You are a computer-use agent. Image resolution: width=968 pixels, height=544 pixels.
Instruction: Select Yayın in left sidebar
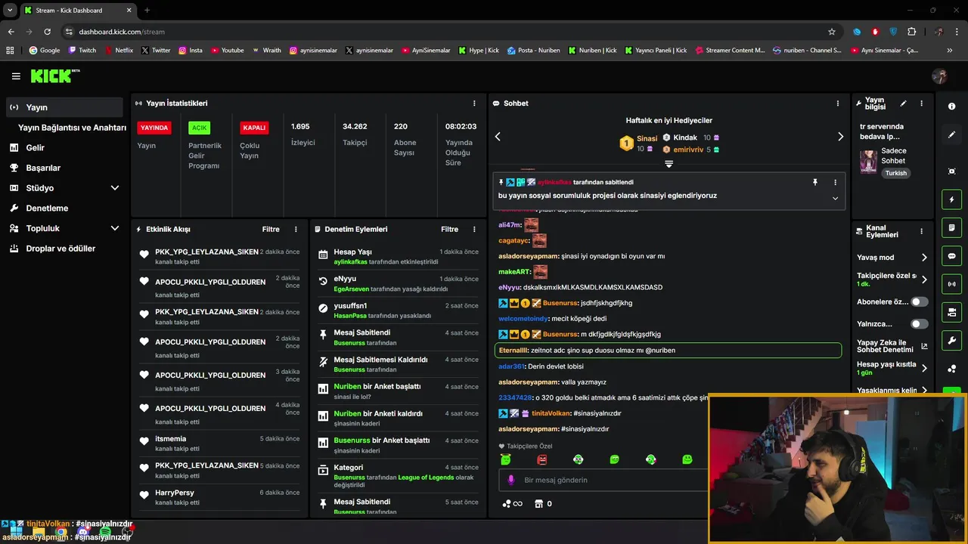(64, 107)
